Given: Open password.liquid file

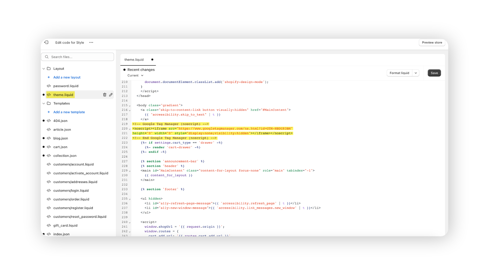Looking at the screenshot, I should click(66, 86).
